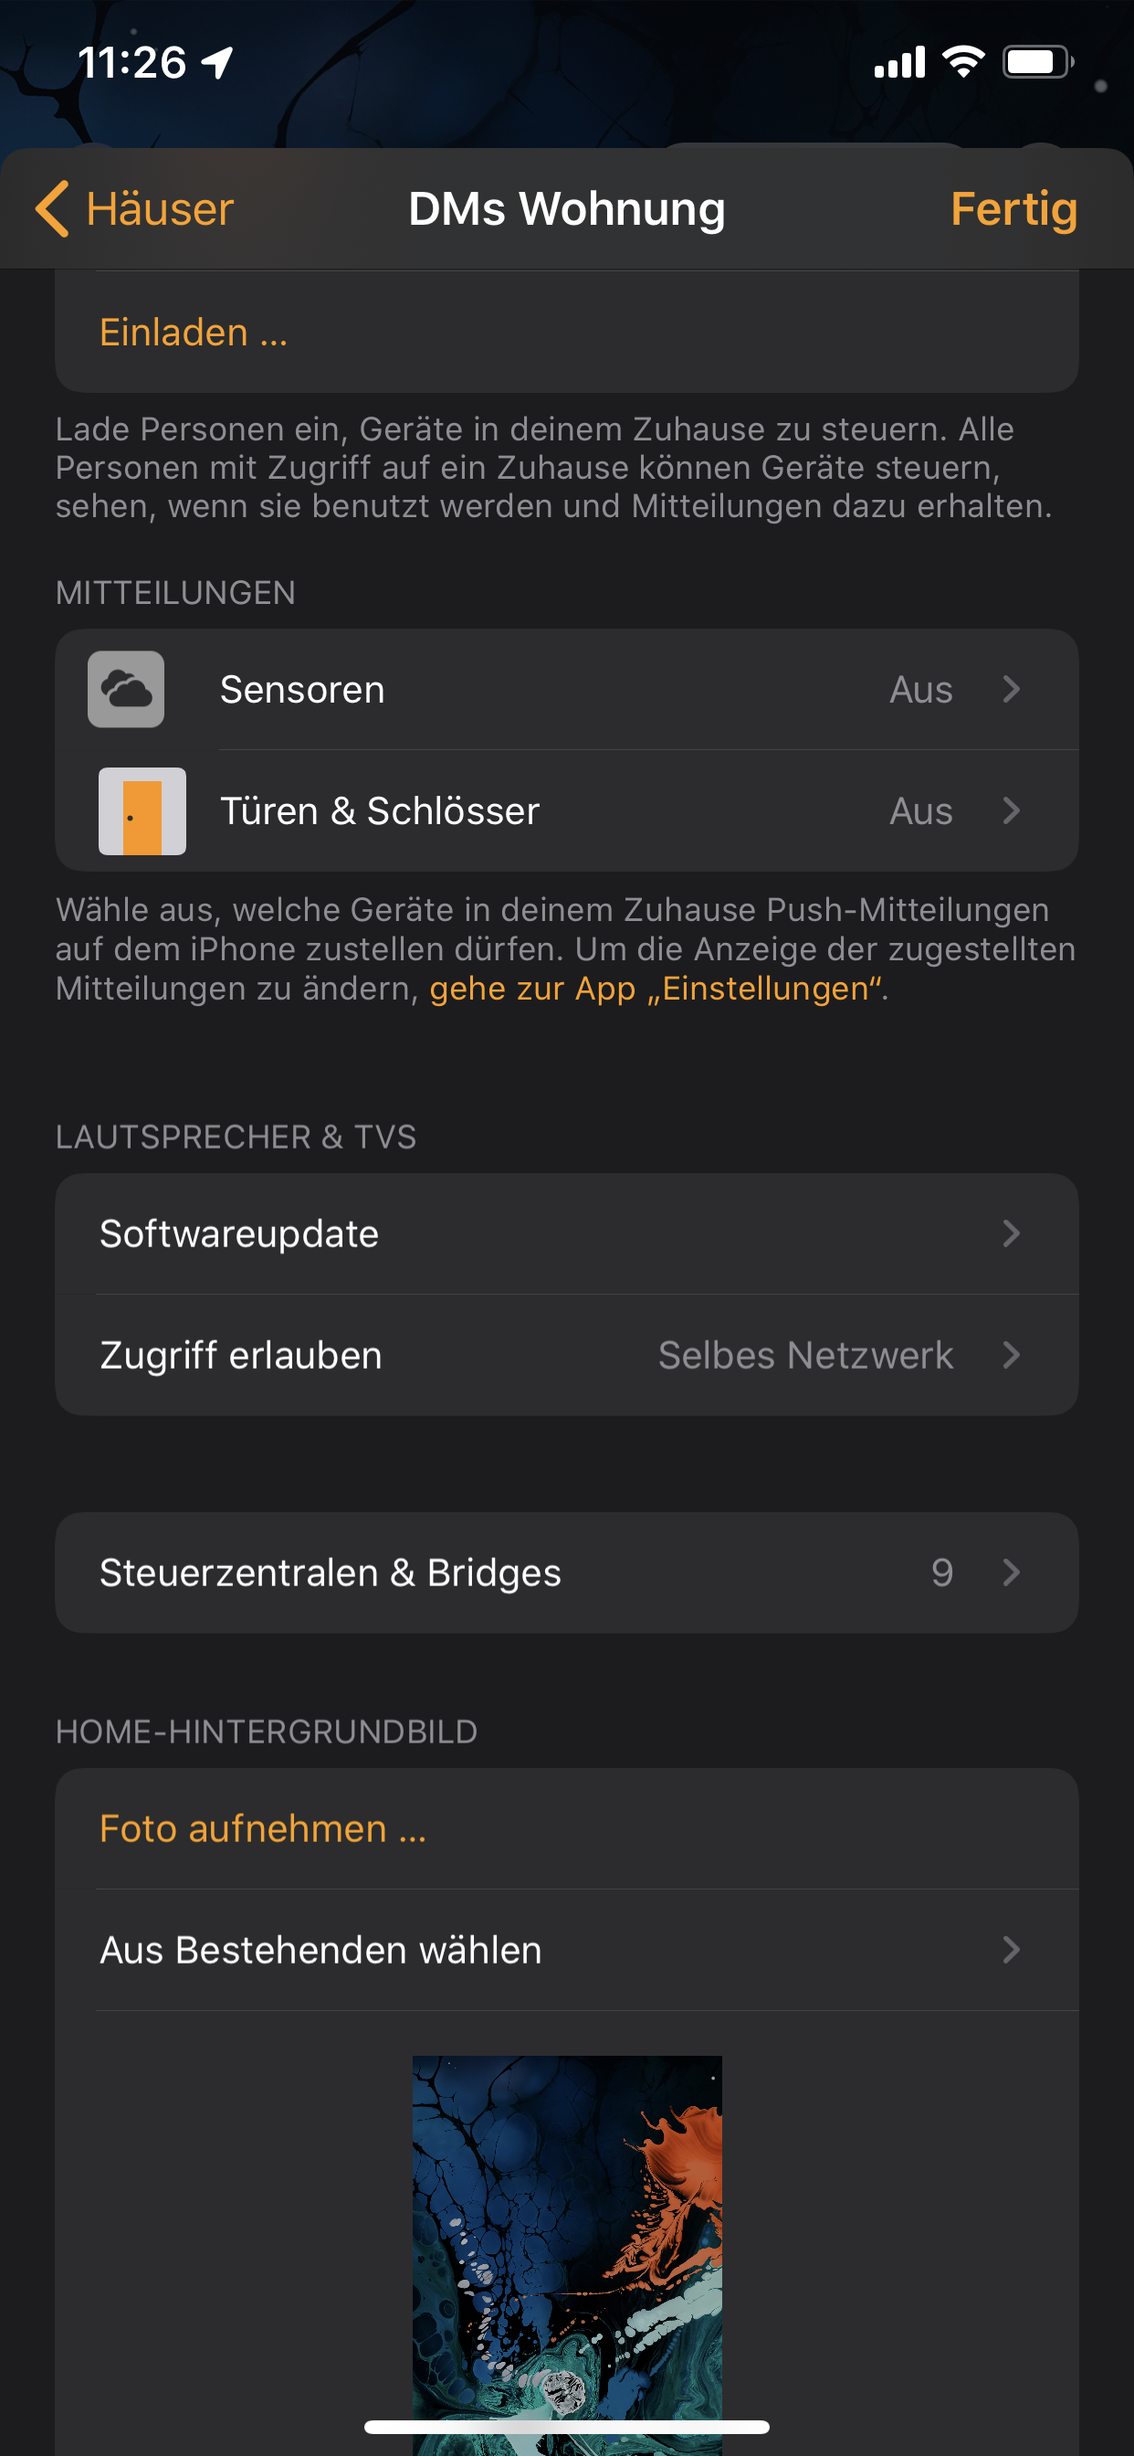Go back to Häuser
The width and height of the screenshot is (1134, 2456).
[159, 209]
